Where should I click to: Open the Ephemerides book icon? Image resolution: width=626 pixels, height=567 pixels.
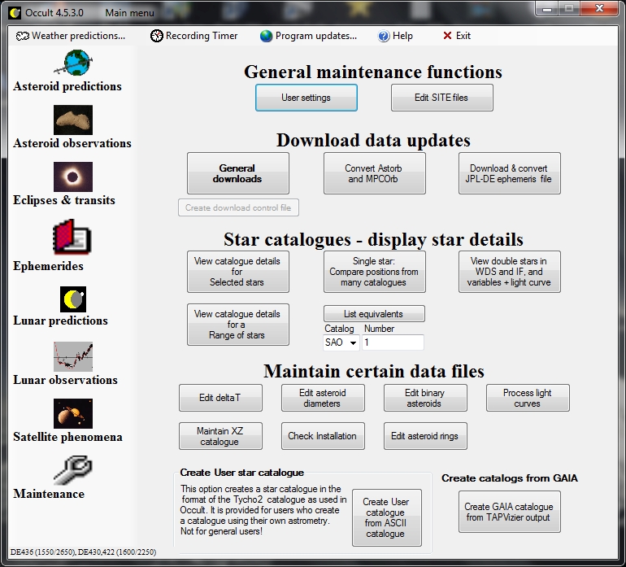tap(73, 238)
